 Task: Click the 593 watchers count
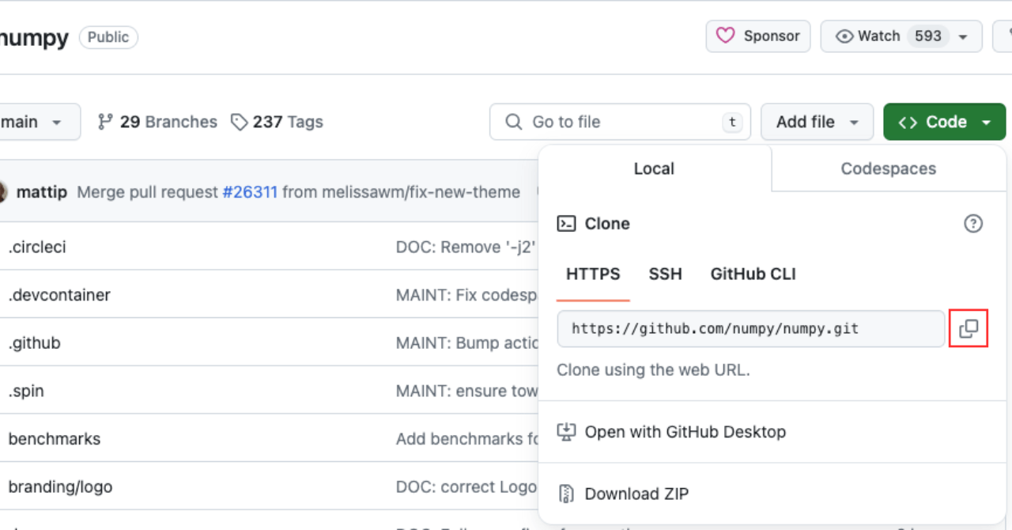(928, 36)
